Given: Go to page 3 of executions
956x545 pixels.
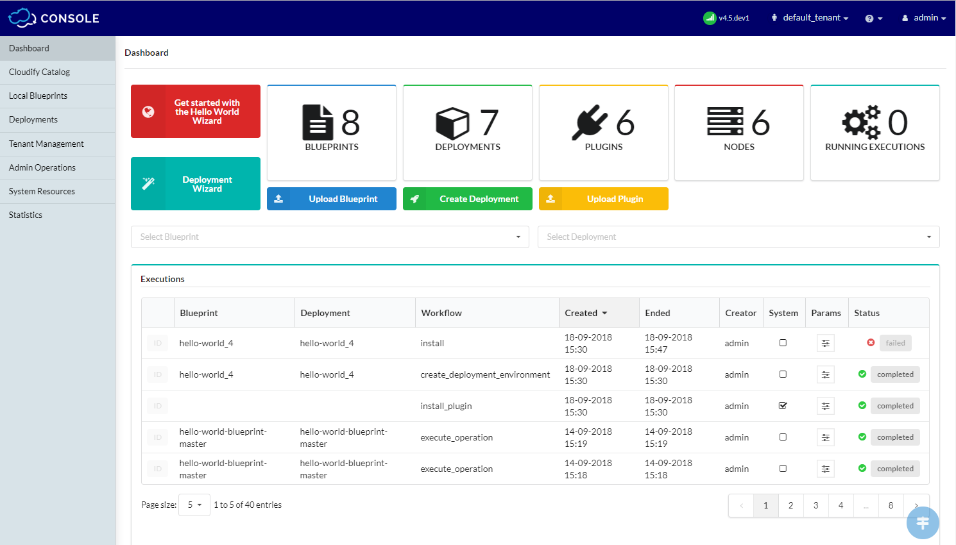Looking at the screenshot, I should pos(815,505).
